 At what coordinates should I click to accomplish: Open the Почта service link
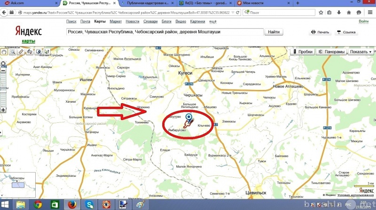85,22
